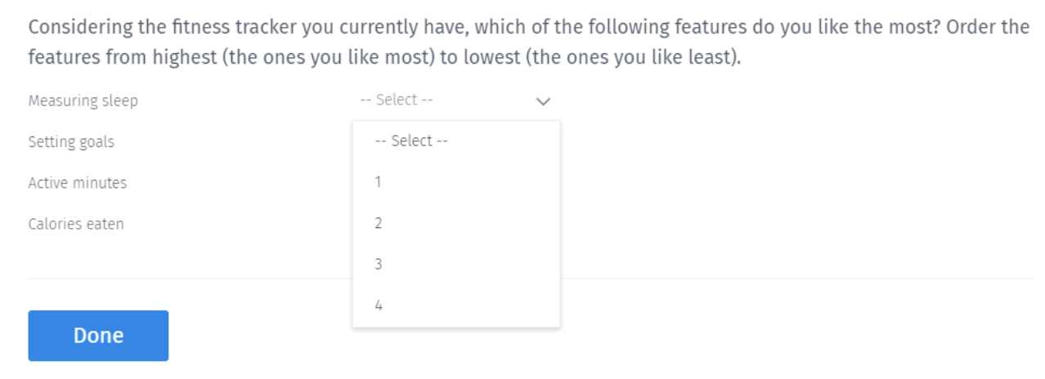The image size is (1045, 379).
Task: Click the question's first line about fitness tracker
Action: [527, 27]
